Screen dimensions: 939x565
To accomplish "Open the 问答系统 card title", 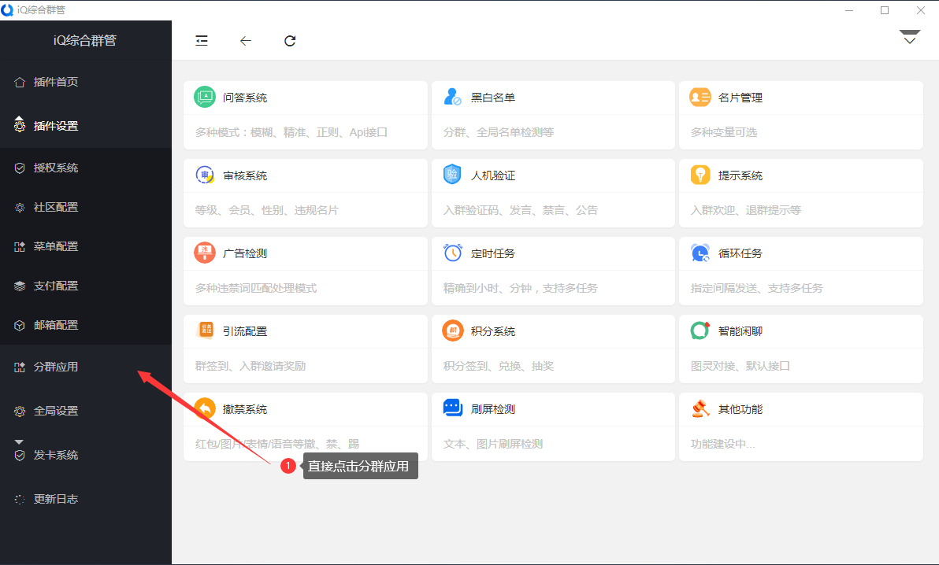I will pos(245,98).
